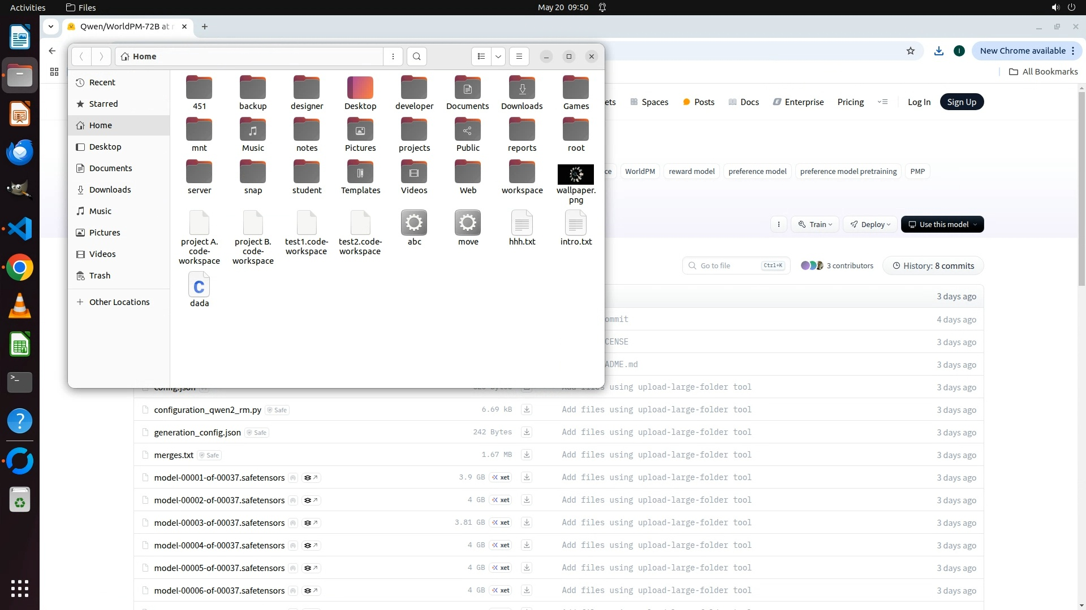Viewport: 1086px width, 610px height.
Task: Click the search icon in Files toolbar
Action: [417, 56]
